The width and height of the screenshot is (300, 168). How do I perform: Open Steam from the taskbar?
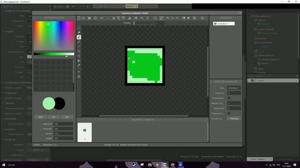point(134,165)
